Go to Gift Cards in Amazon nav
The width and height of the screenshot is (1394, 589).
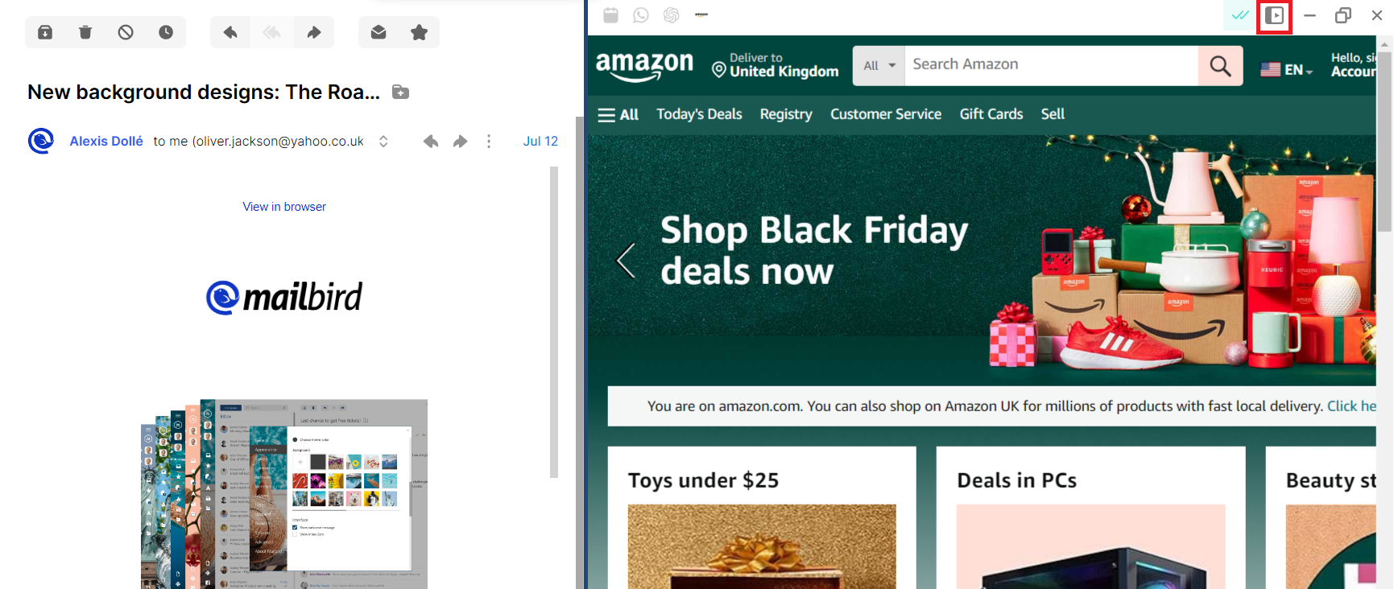pyautogui.click(x=991, y=114)
